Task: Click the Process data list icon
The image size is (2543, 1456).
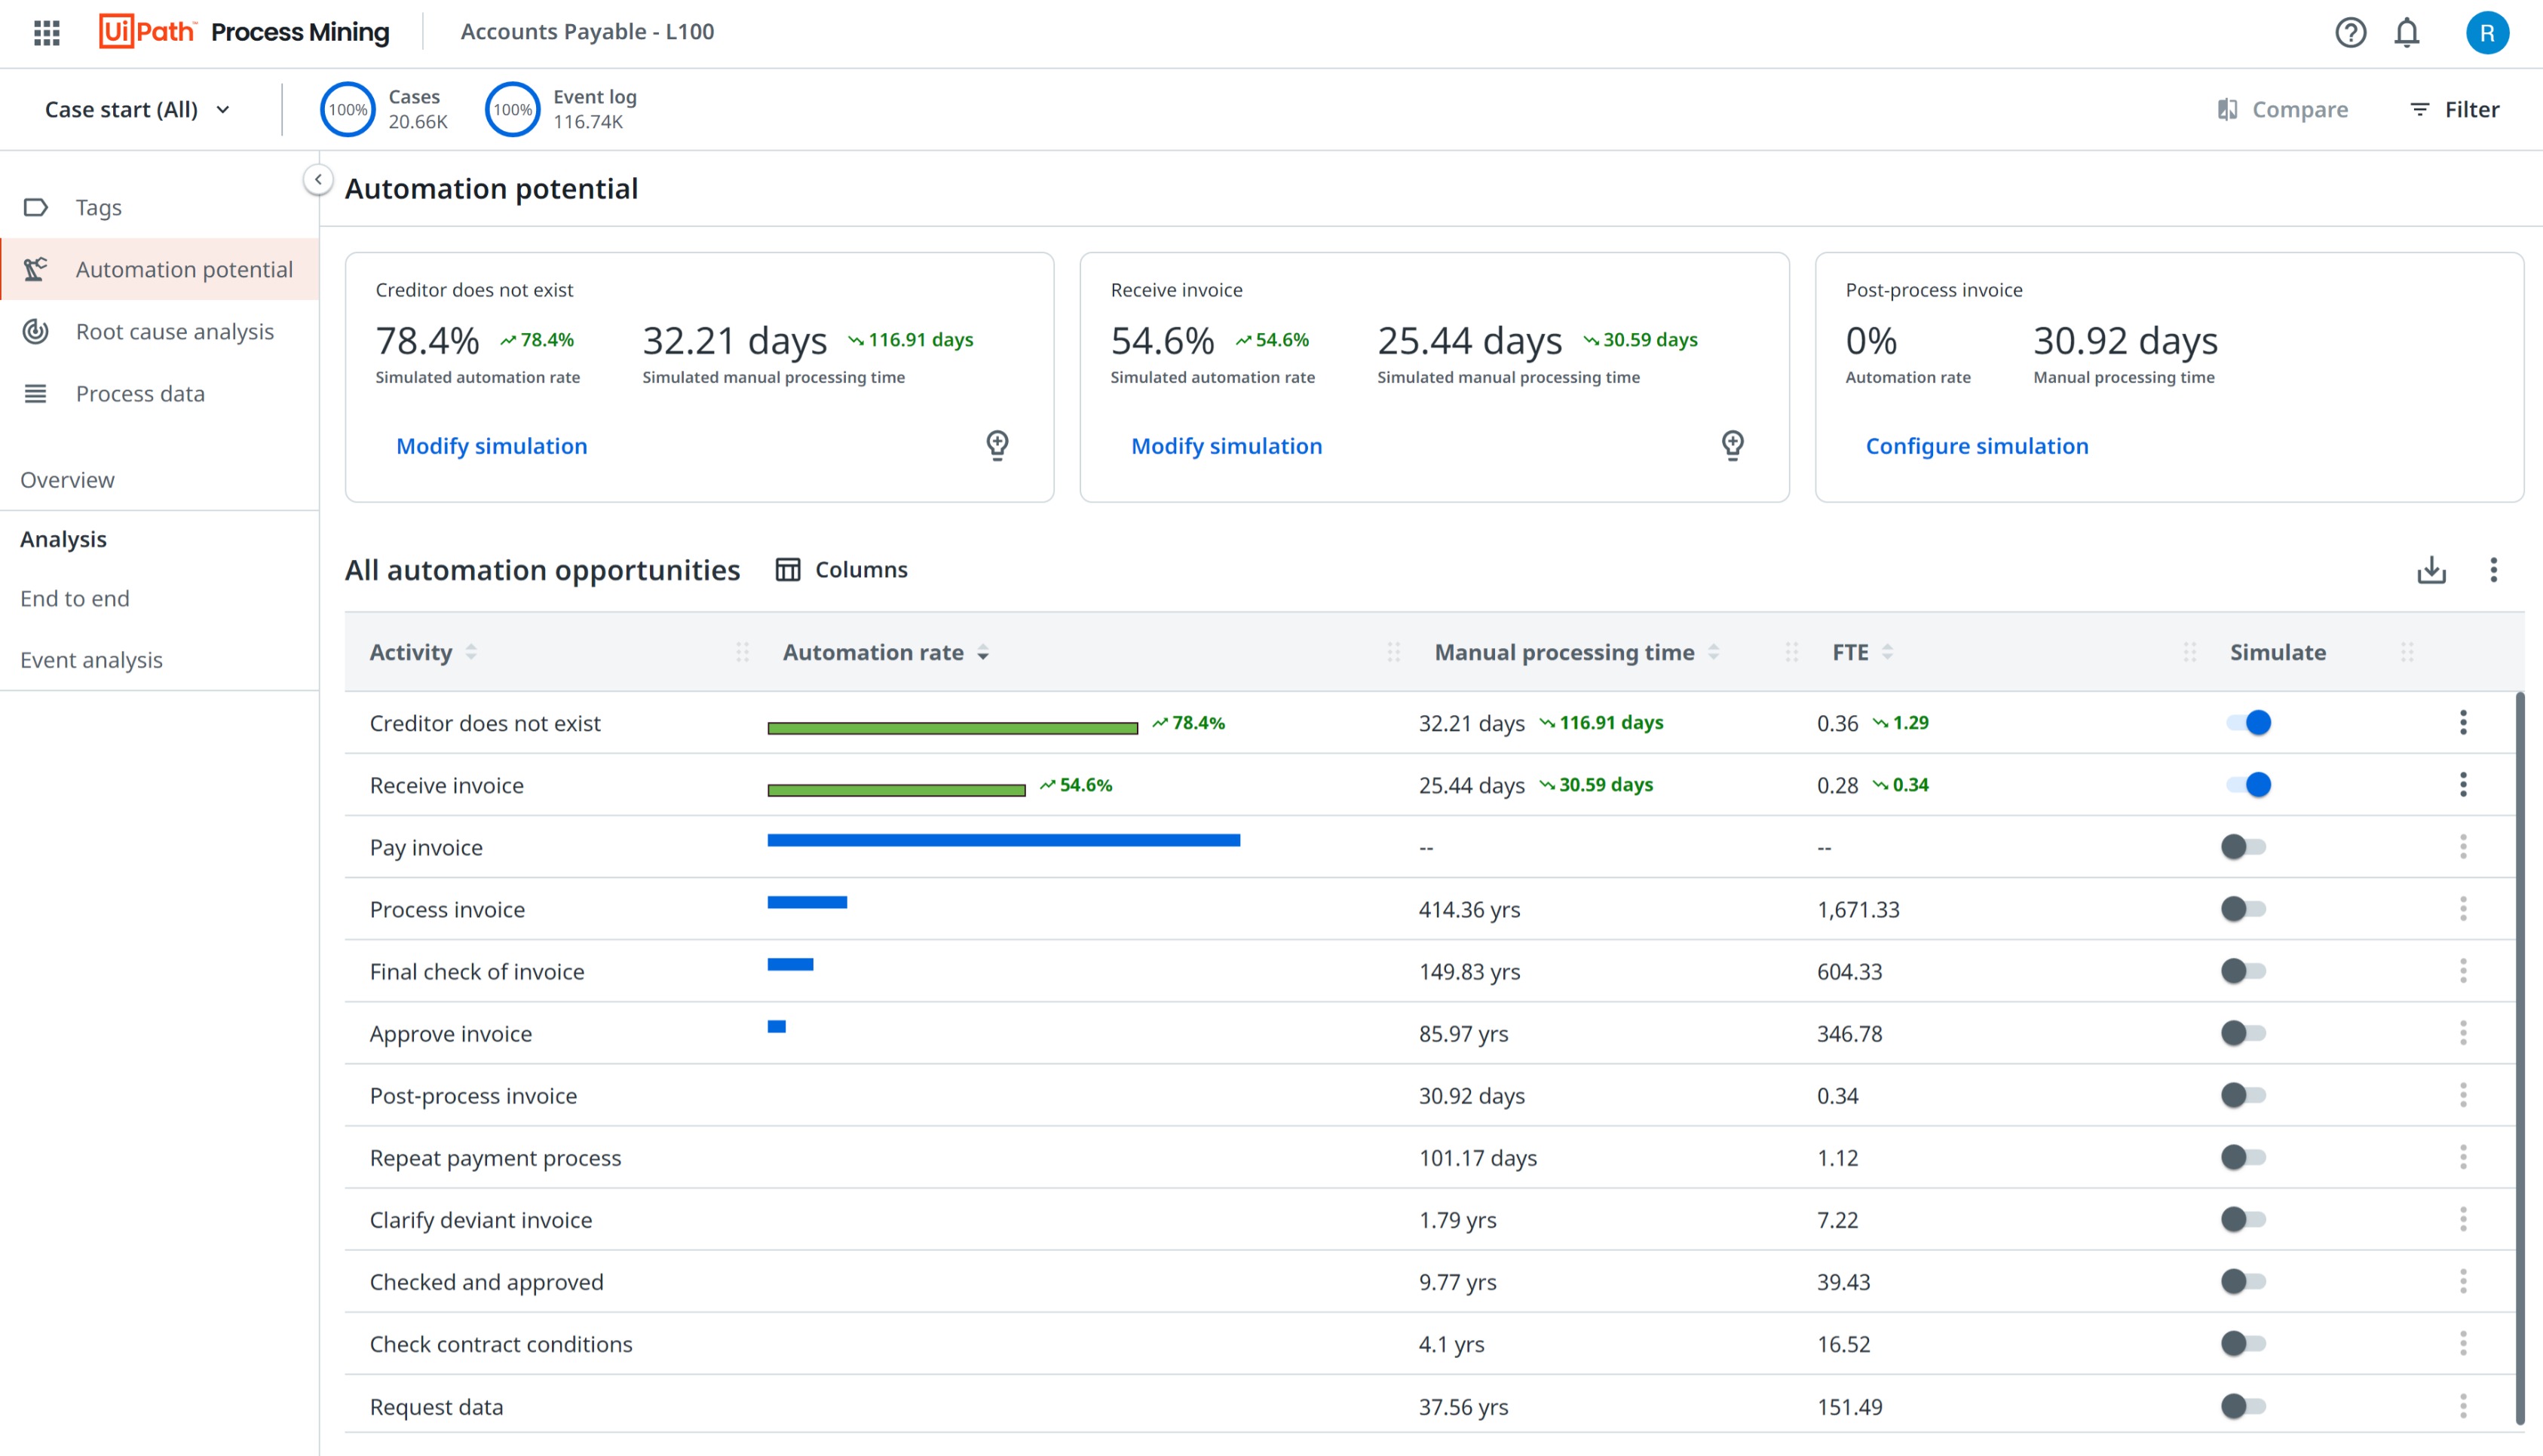Action: (36, 394)
